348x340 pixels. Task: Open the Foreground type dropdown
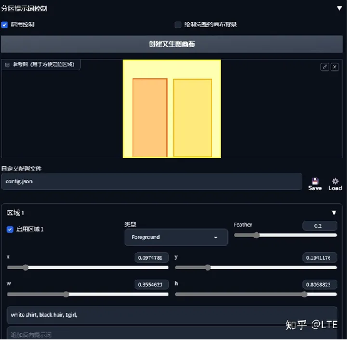point(177,237)
